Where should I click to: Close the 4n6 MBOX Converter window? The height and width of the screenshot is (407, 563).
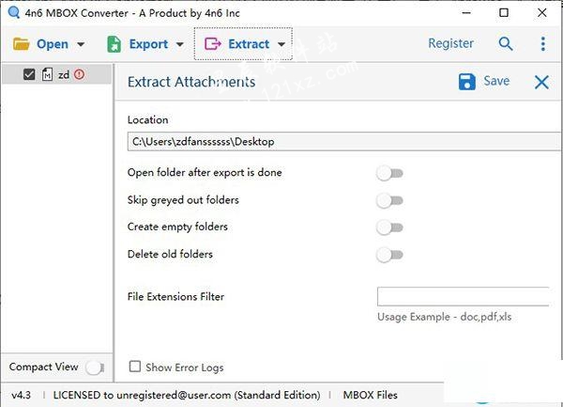tap(541, 13)
